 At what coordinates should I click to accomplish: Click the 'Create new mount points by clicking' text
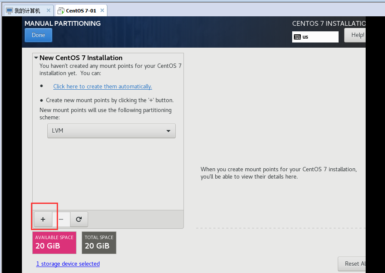[x=110, y=100]
